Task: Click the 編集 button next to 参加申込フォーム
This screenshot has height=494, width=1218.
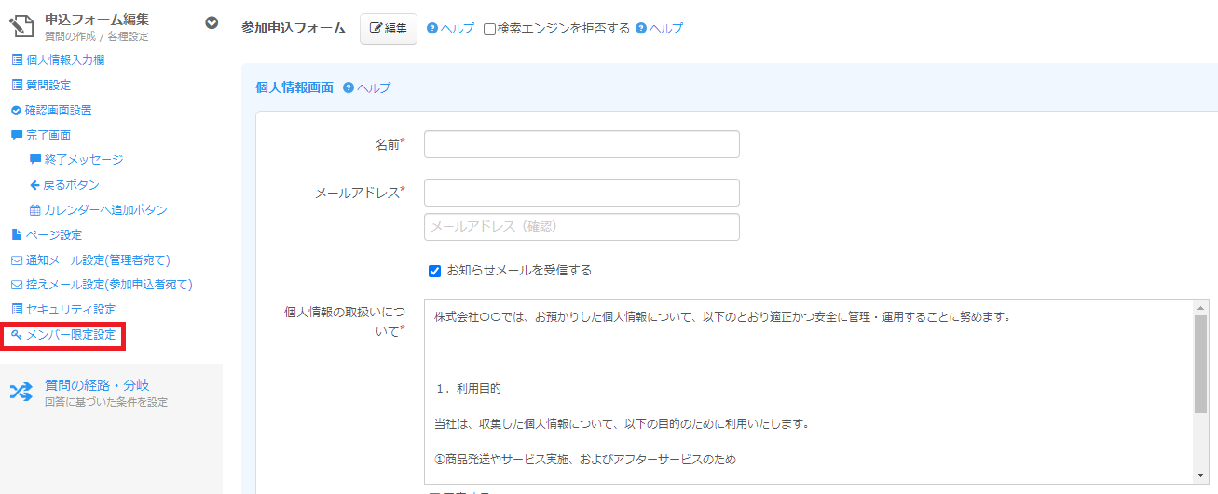Action: [389, 29]
